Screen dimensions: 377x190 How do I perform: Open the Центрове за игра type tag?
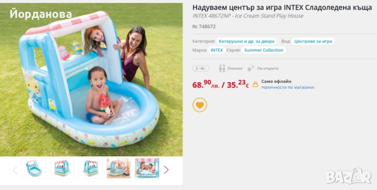(x=313, y=41)
